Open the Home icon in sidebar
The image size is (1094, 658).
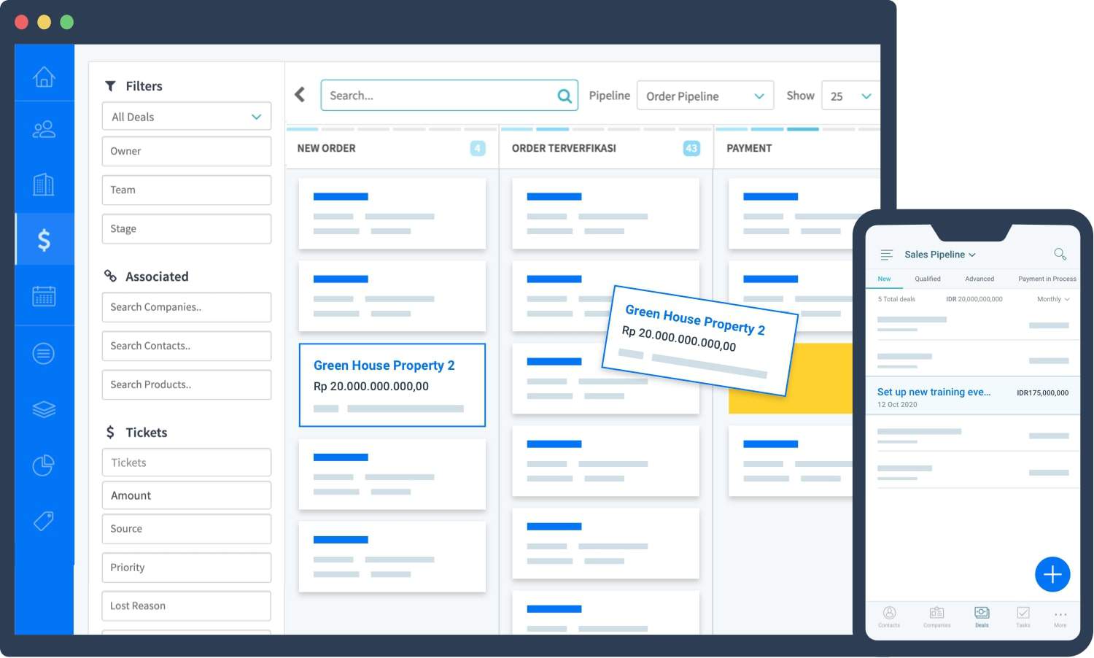44,76
